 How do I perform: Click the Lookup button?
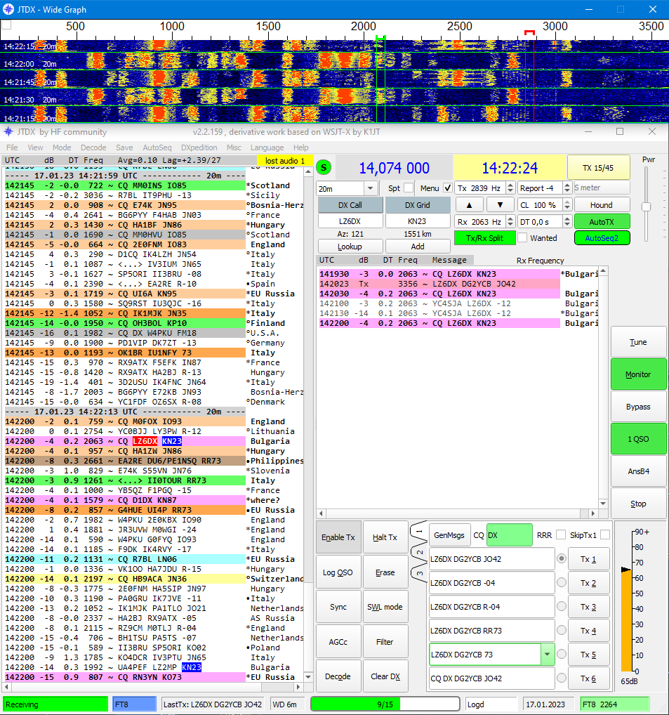[350, 247]
